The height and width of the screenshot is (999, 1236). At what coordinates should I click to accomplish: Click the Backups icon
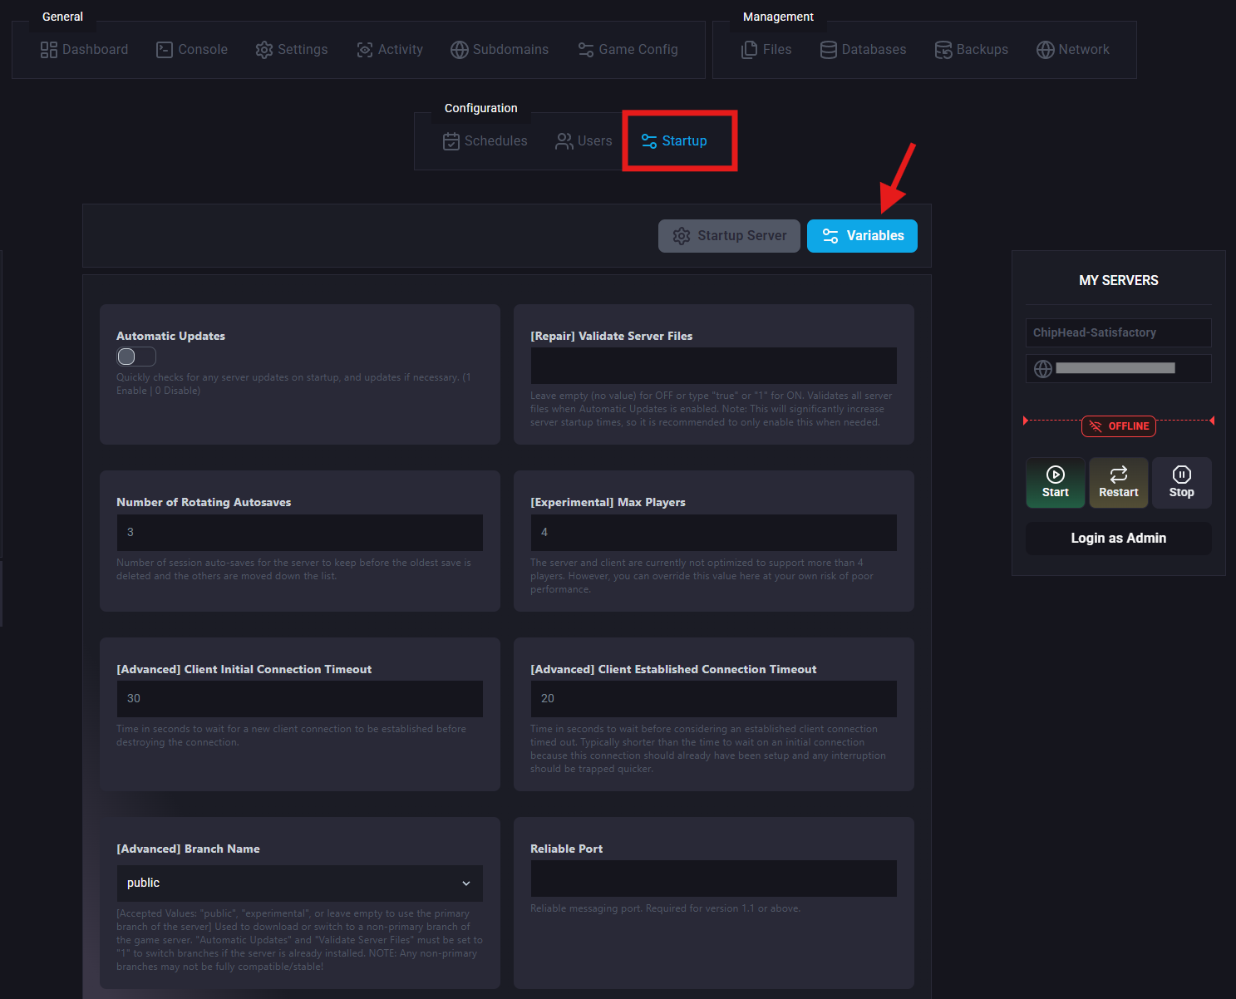point(943,50)
